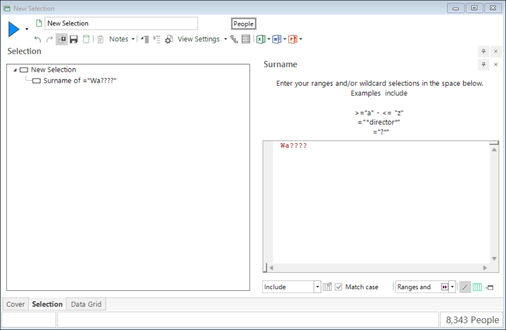Click the right arrow of the horizontal scrollbar
The width and height of the screenshot is (506, 330).
485,268
